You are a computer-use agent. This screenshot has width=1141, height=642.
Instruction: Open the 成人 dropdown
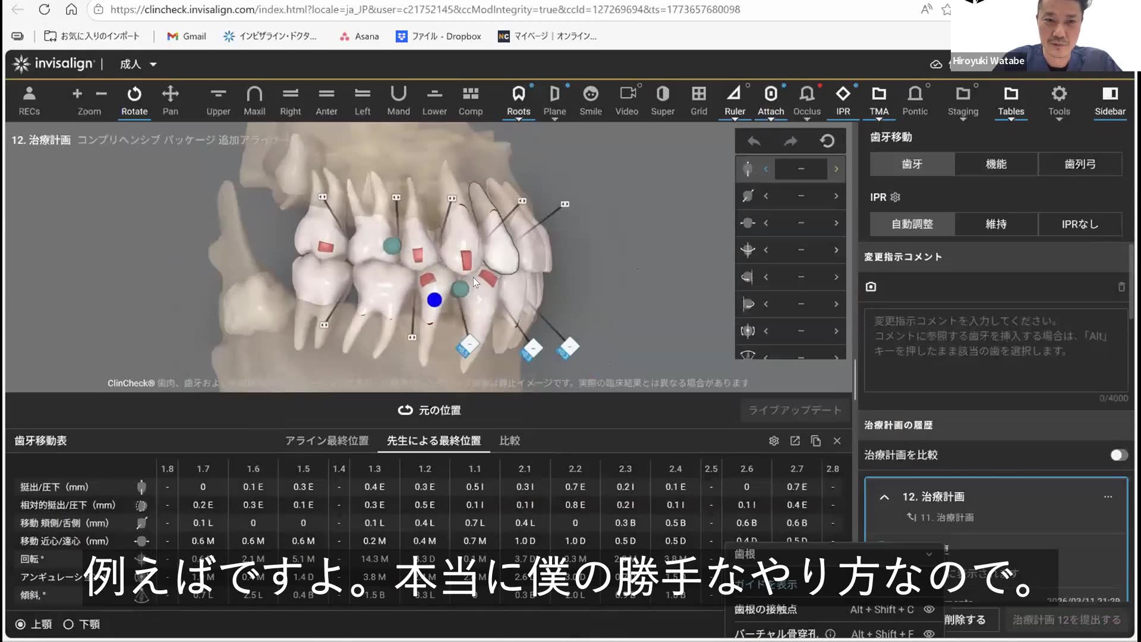click(x=137, y=64)
